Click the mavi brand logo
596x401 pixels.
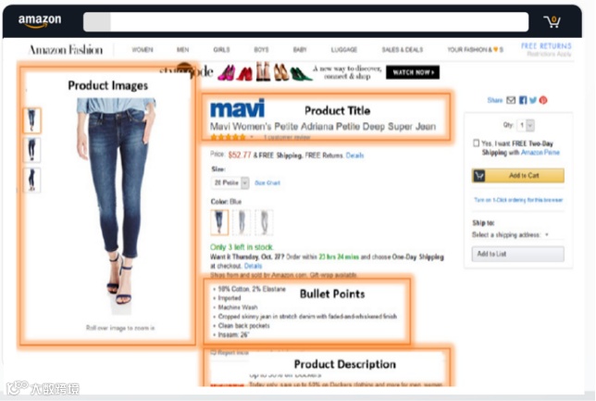238,108
